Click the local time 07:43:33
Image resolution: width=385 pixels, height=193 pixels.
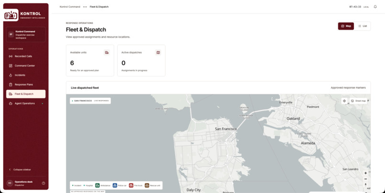355,7
